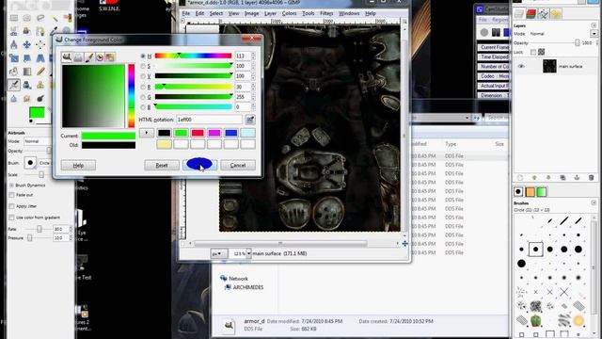Click the HTML notation input field
This screenshot has width=602, height=339.
click(209, 120)
